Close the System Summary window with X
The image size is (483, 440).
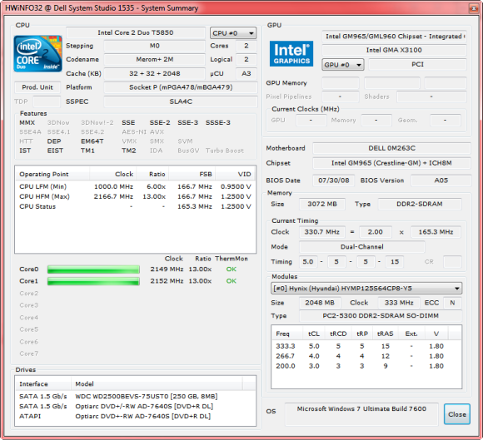click(x=474, y=8)
